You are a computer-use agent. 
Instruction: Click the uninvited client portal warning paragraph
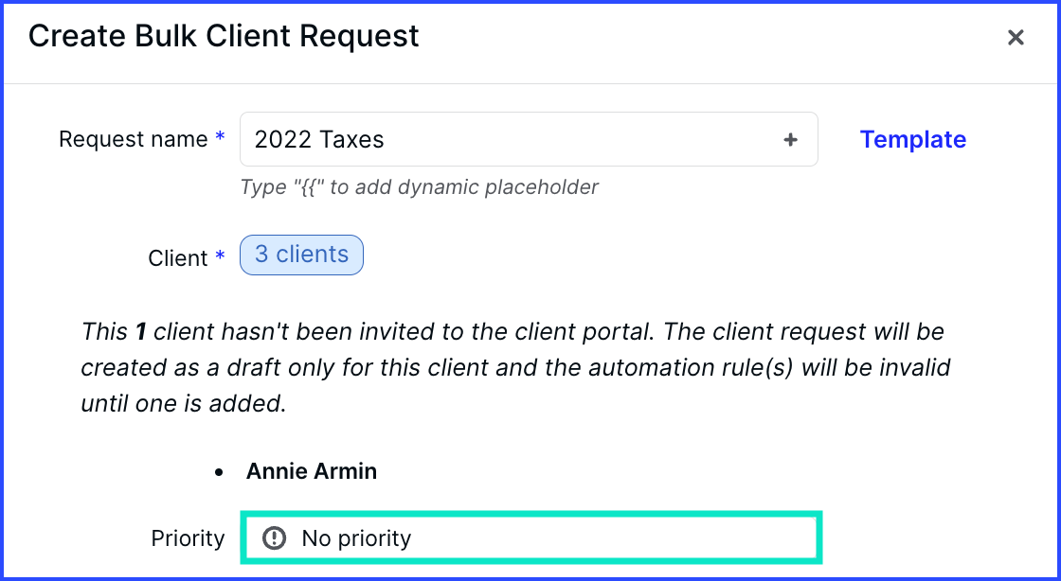coord(515,367)
